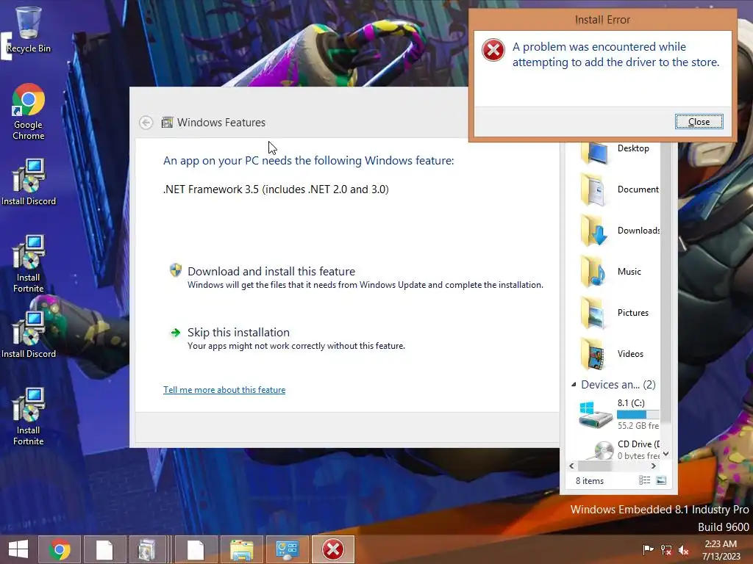This screenshot has width=753, height=564.
Task: Open the Music folder in Explorer window
Action: tap(611, 272)
